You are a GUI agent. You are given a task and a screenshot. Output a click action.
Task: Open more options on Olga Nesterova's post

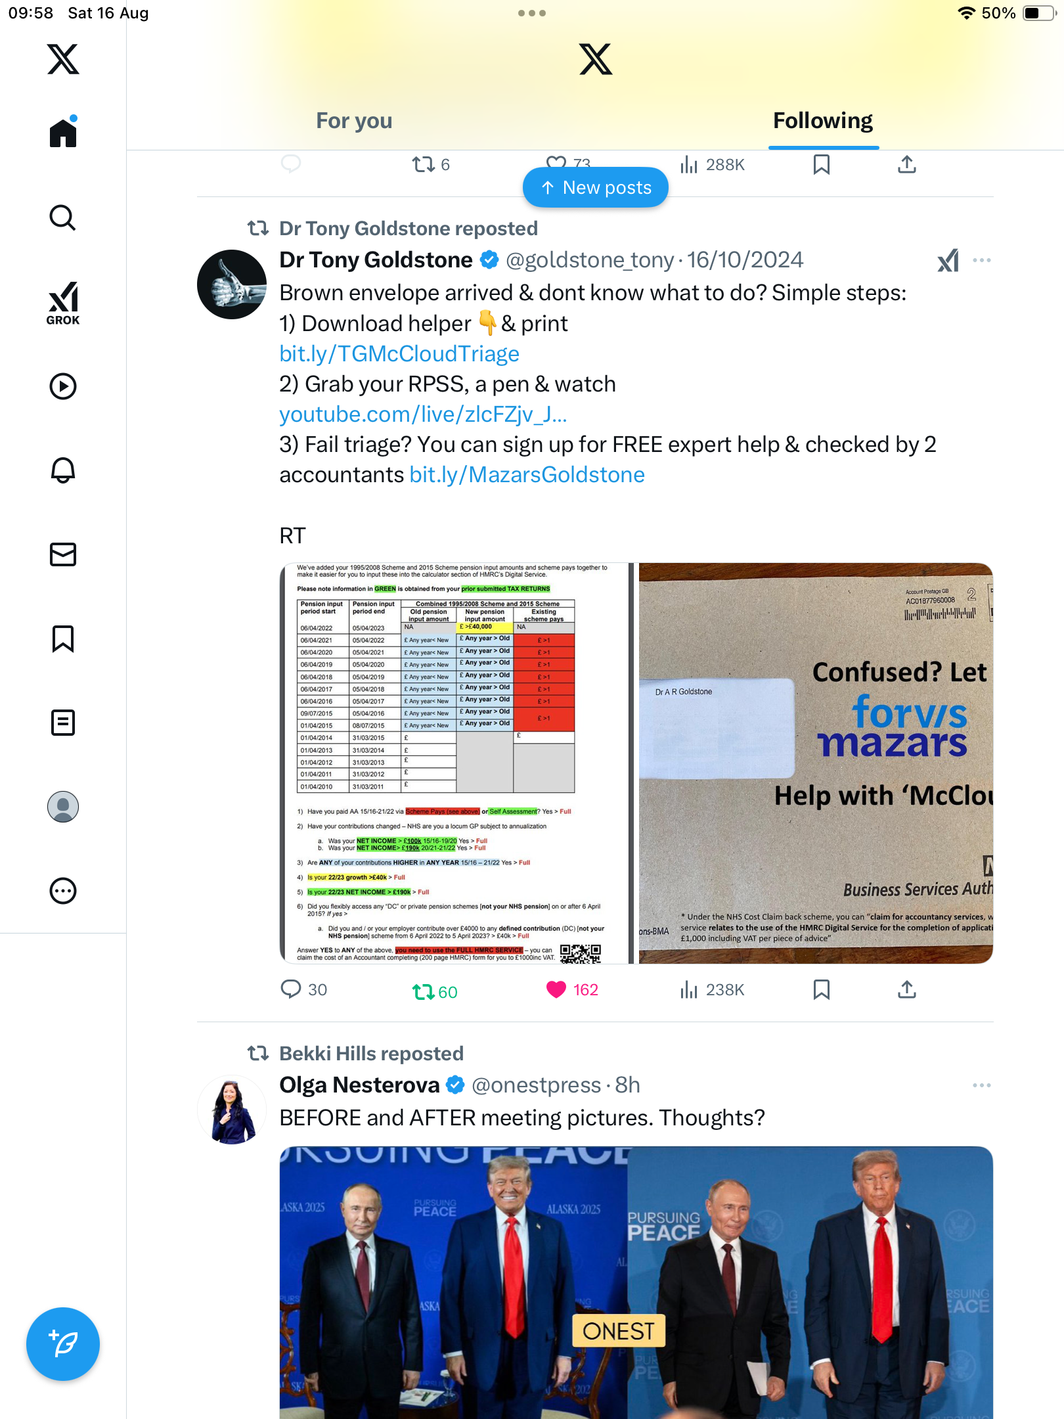(x=982, y=1085)
